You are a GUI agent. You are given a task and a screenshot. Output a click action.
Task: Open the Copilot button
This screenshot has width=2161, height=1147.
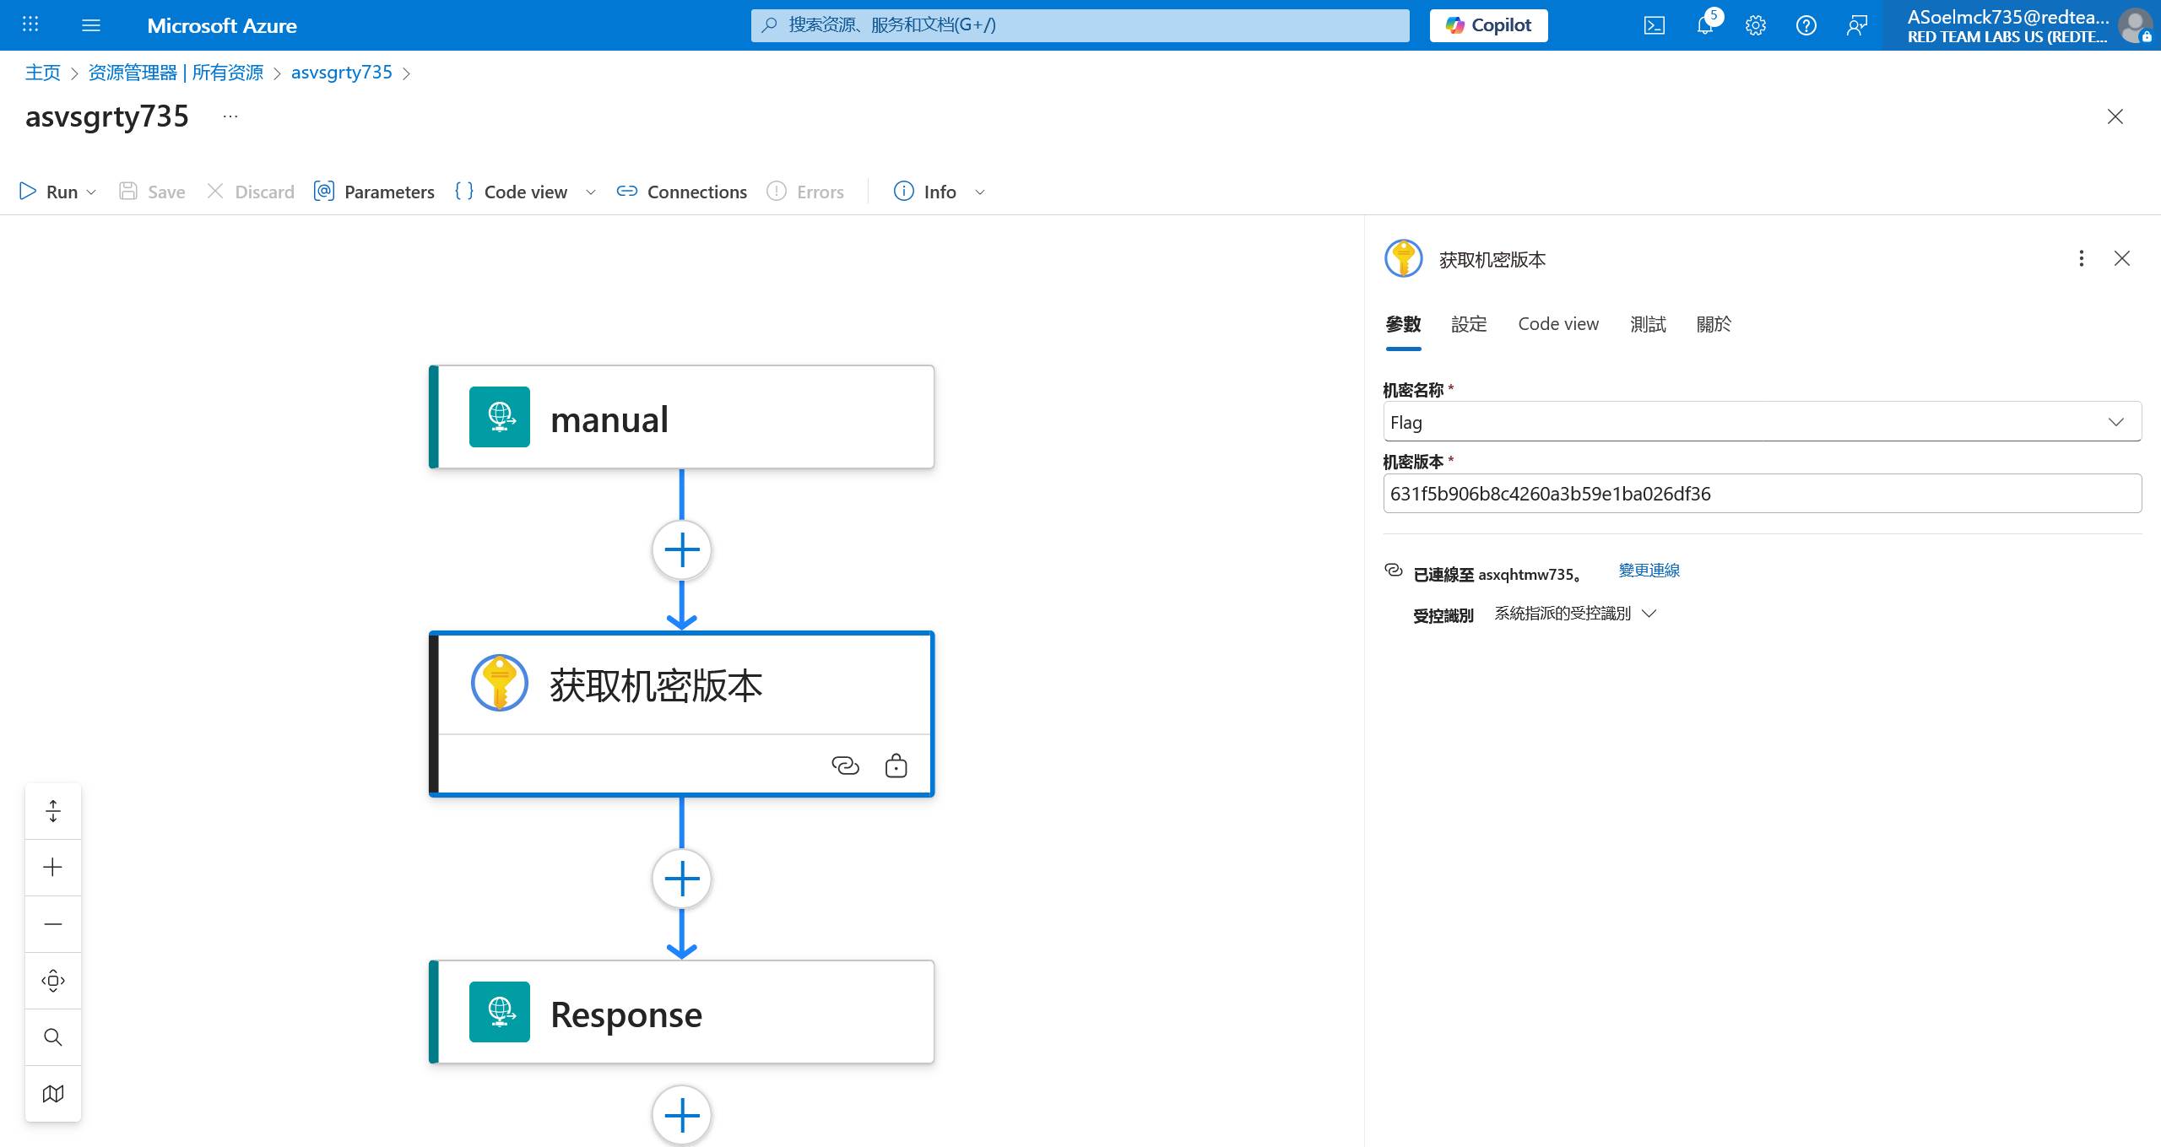1488,25
